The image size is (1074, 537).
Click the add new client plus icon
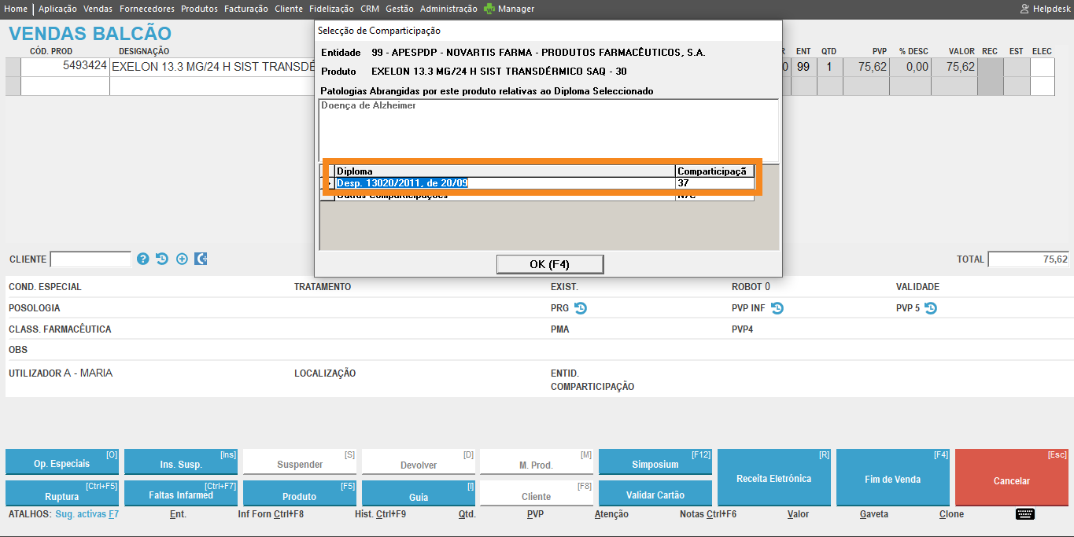coord(182,259)
